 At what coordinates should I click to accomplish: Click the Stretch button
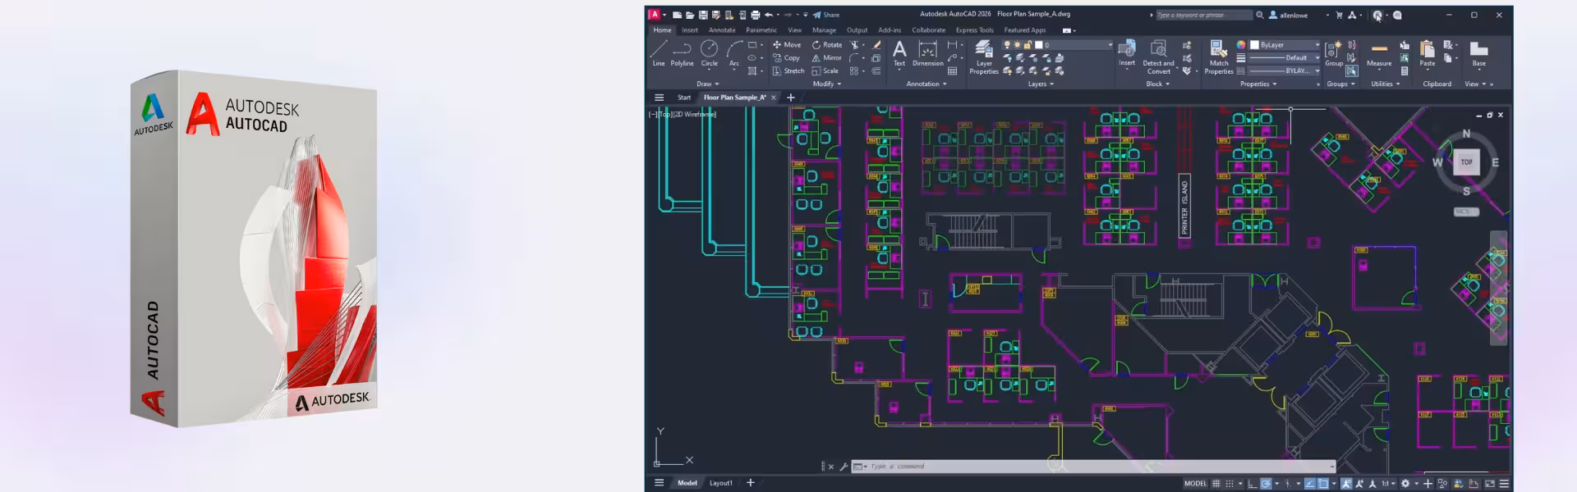(788, 71)
